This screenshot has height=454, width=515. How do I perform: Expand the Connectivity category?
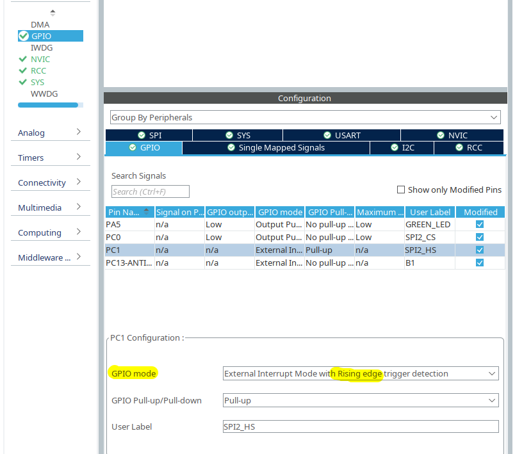pyautogui.click(x=50, y=182)
